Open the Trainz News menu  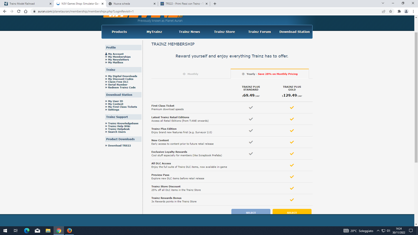(189, 32)
